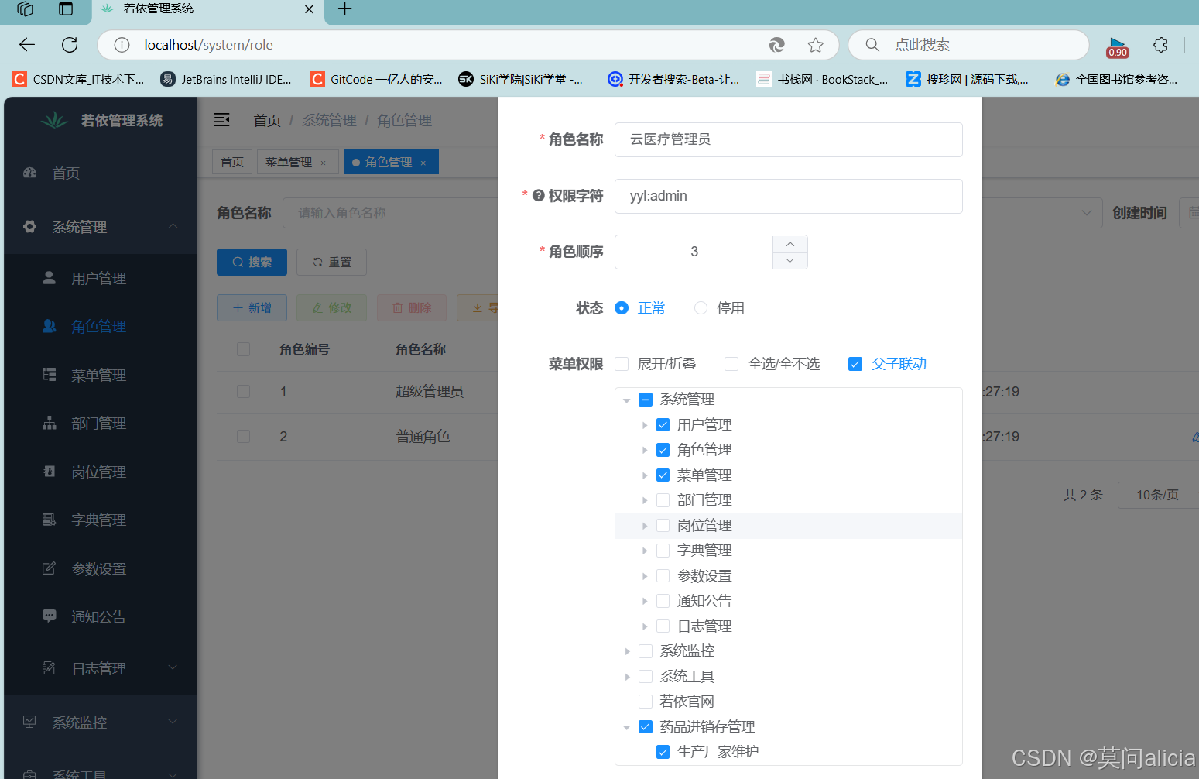Collapse the 系统管理 tree node arrow

[x=627, y=400]
